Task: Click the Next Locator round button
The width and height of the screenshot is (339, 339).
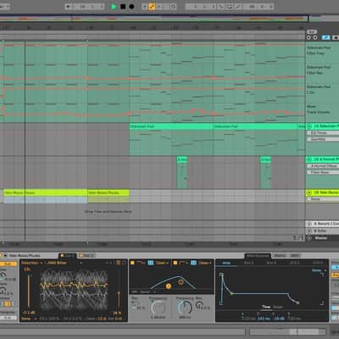Action: pyautogui.click(x=315, y=37)
